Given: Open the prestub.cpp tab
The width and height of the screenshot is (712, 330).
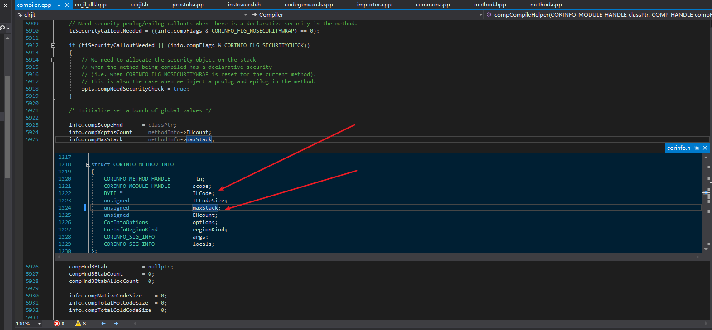Looking at the screenshot, I should coord(188,5).
